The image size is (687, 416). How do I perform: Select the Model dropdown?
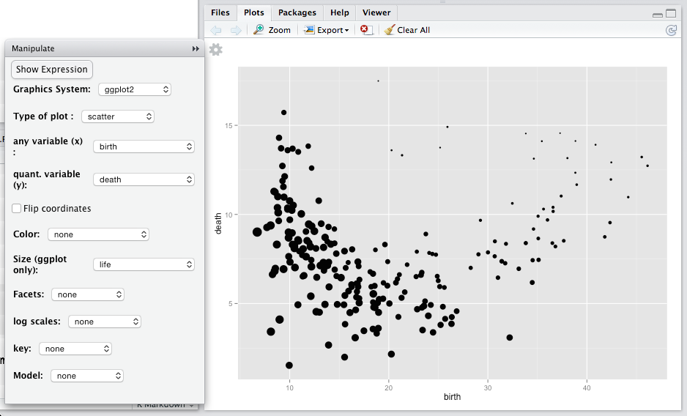point(87,376)
